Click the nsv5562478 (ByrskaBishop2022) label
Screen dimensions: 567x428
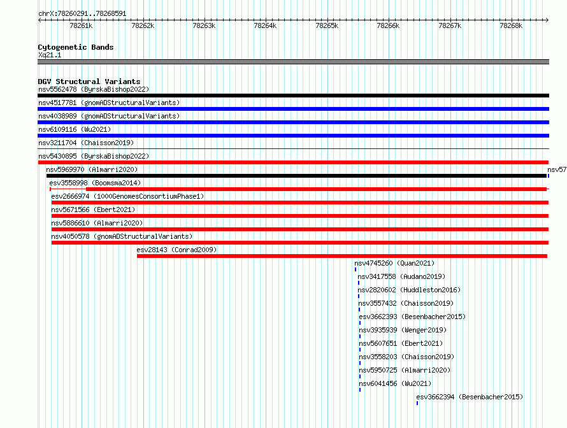click(x=94, y=89)
